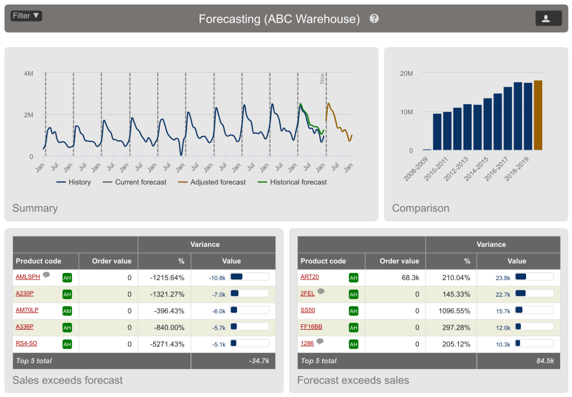Open product code AMLSPH link
Screen dimensions: 572x397
pyautogui.click(x=28, y=277)
